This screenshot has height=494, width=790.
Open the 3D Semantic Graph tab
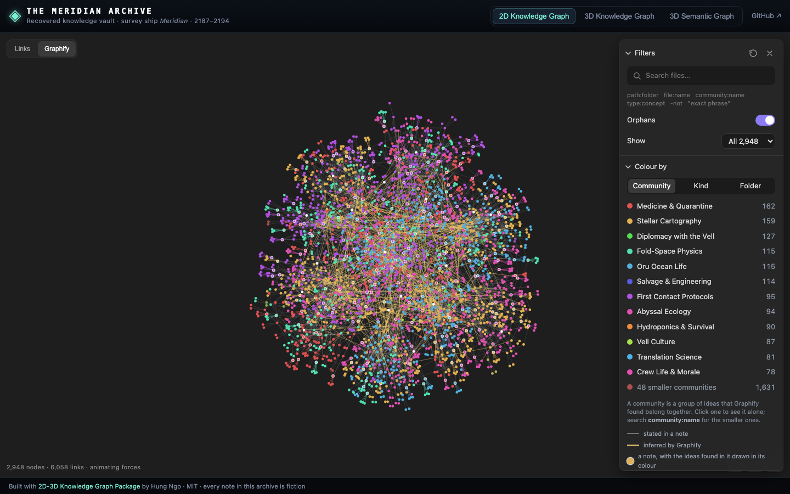(702, 16)
